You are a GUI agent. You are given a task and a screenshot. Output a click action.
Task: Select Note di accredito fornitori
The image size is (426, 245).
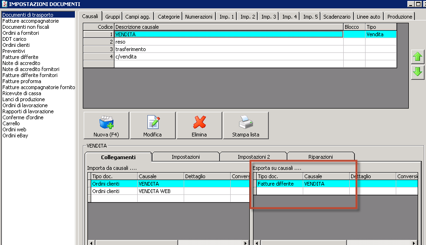38,69
